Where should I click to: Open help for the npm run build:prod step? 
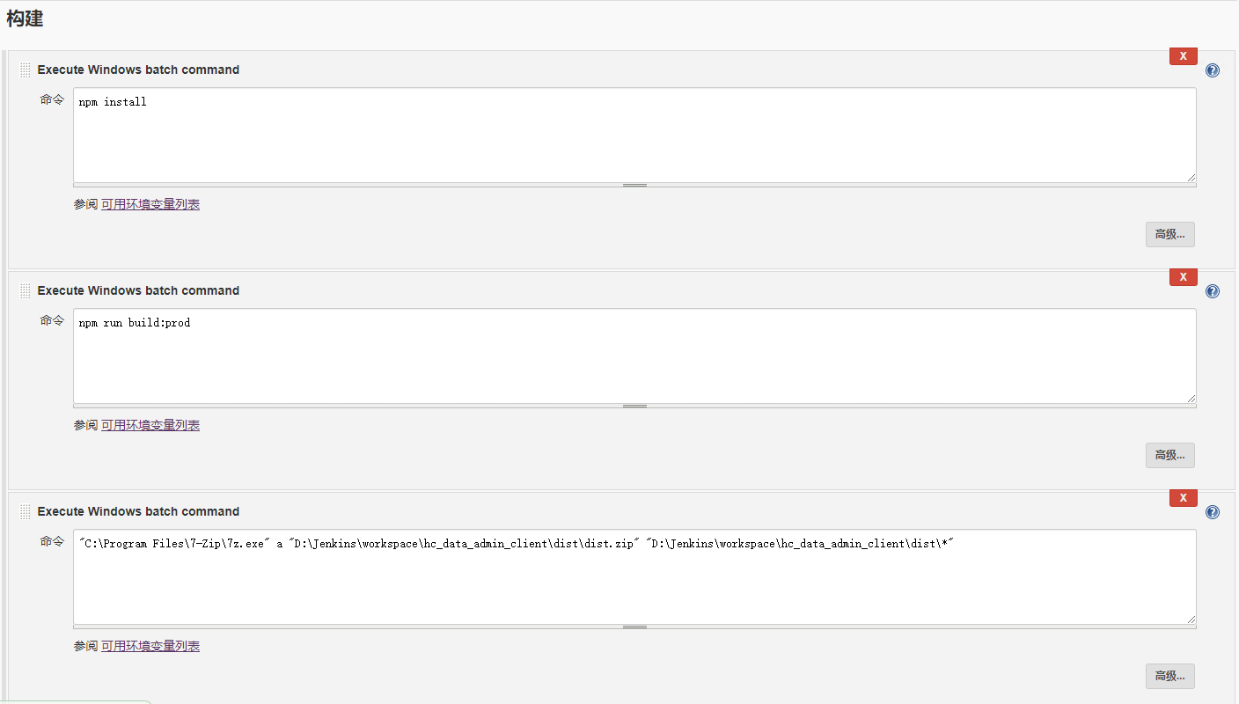click(x=1213, y=291)
